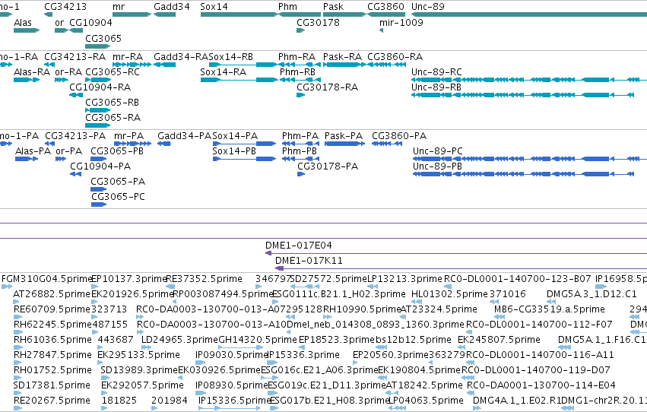Click protein Unc-89-PC label

point(438,151)
